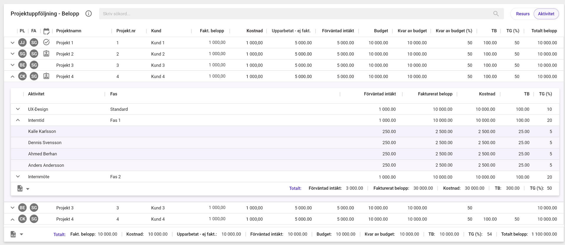The image size is (565, 245).
Task: Expand Internmöte activity row
Action: [x=18, y=177]
